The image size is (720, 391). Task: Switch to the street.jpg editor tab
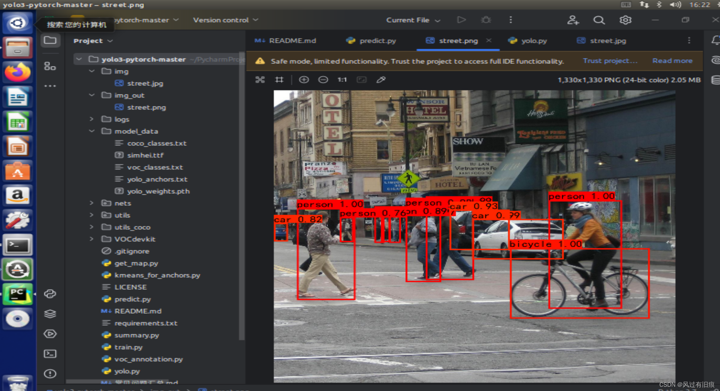point(601,41)
